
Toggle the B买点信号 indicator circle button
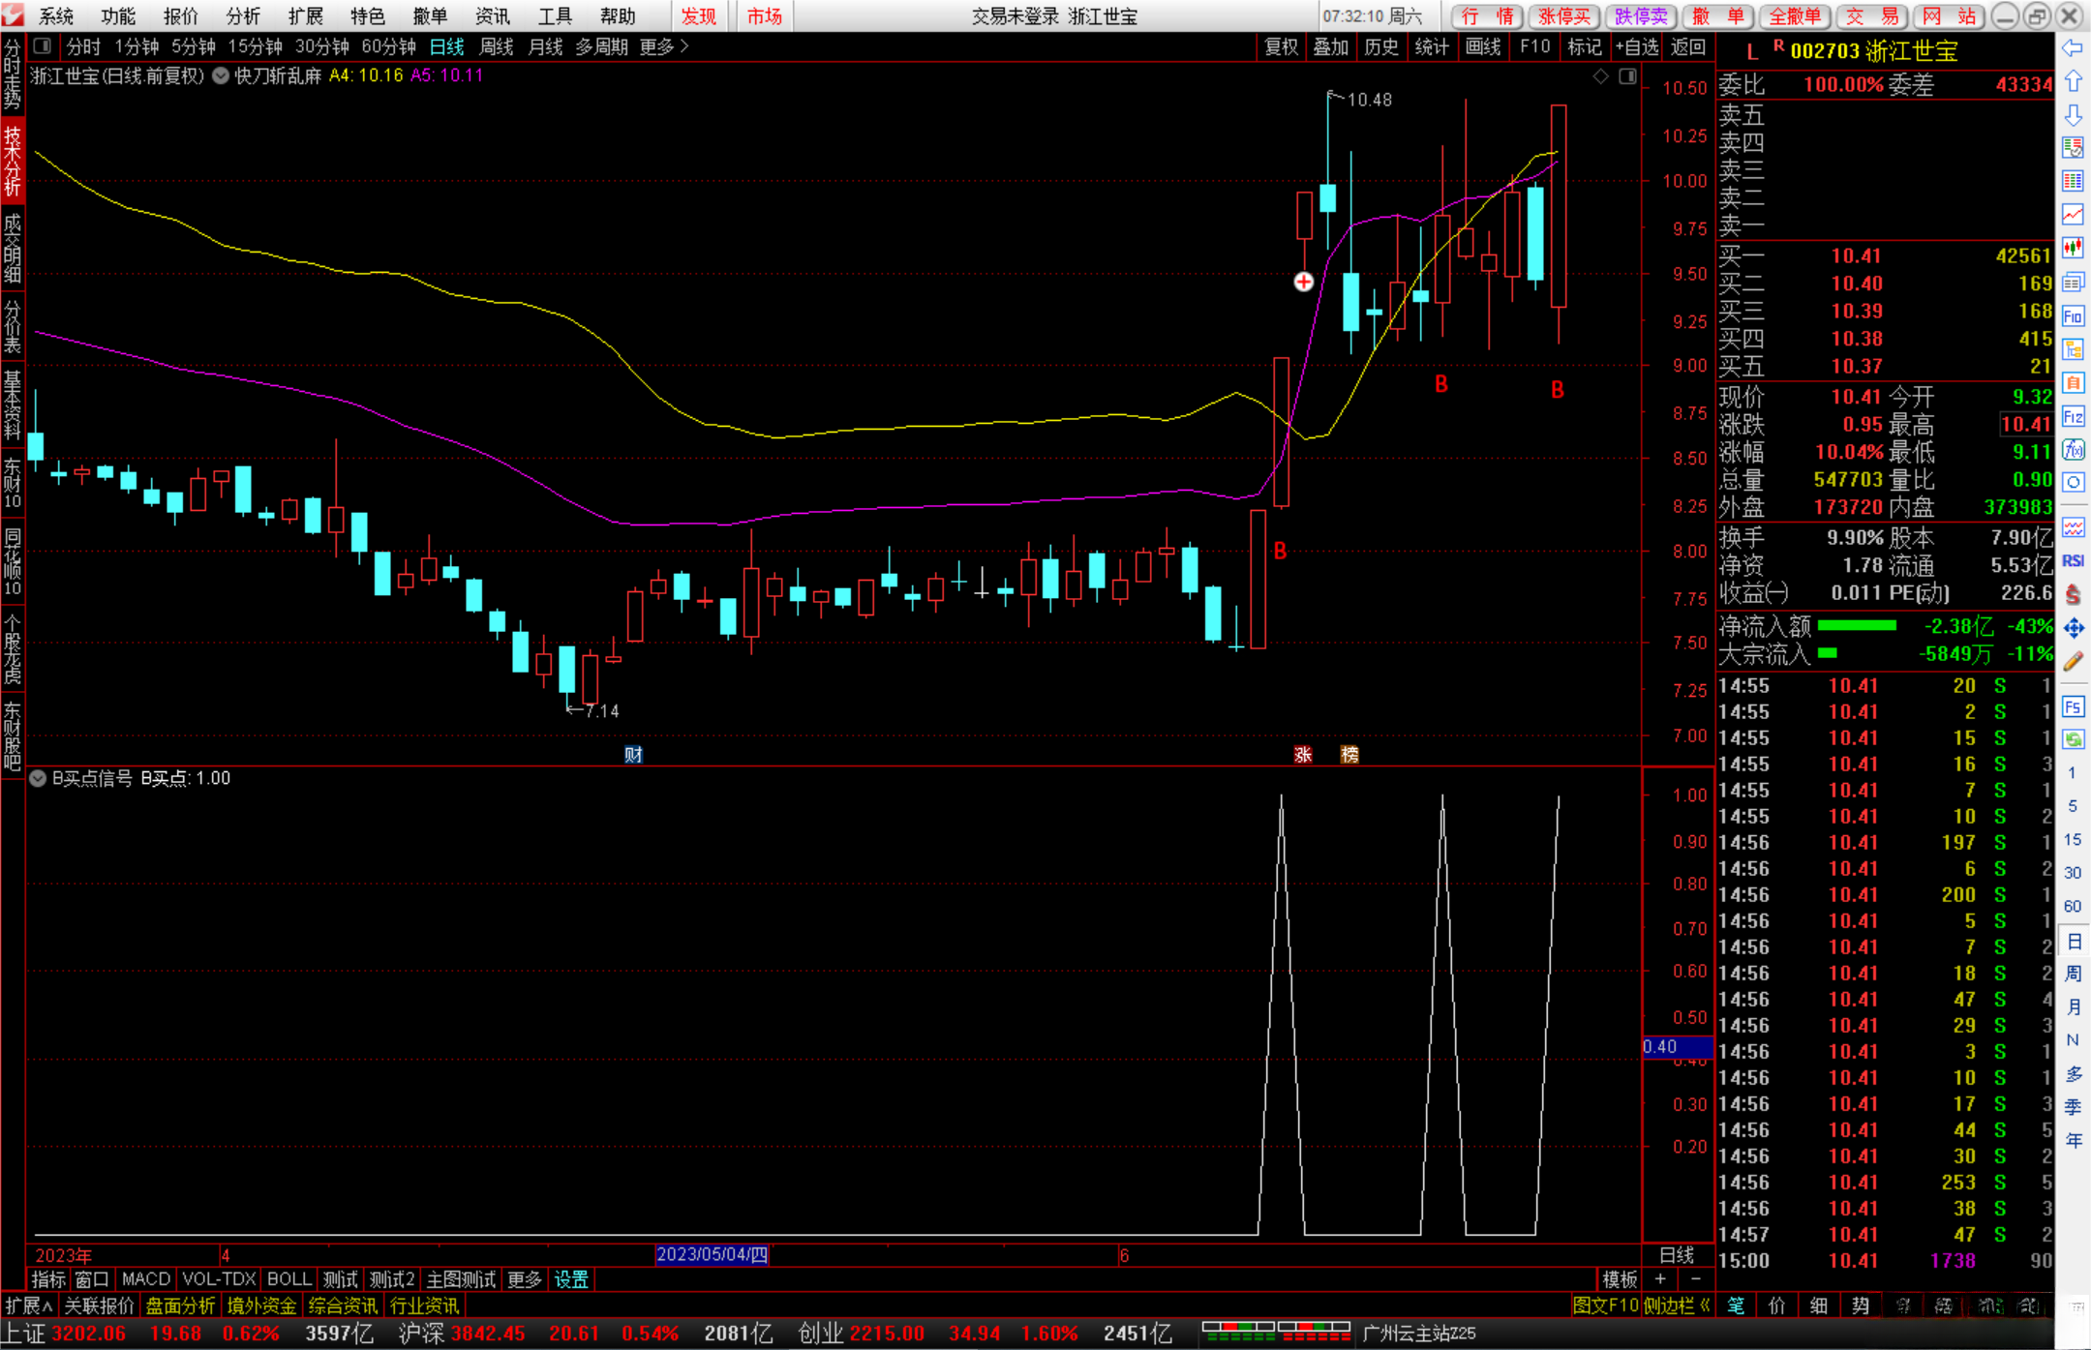click(38, 778)
